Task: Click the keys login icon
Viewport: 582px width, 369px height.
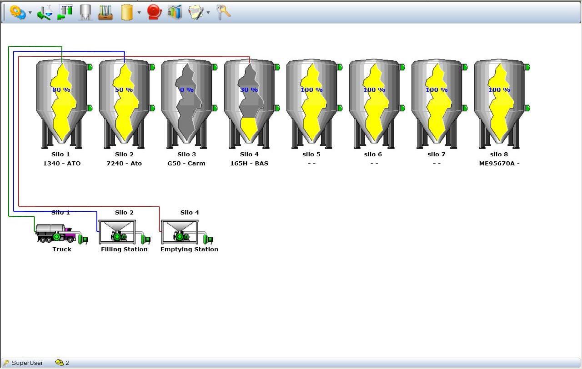Action: click(223, 12)
